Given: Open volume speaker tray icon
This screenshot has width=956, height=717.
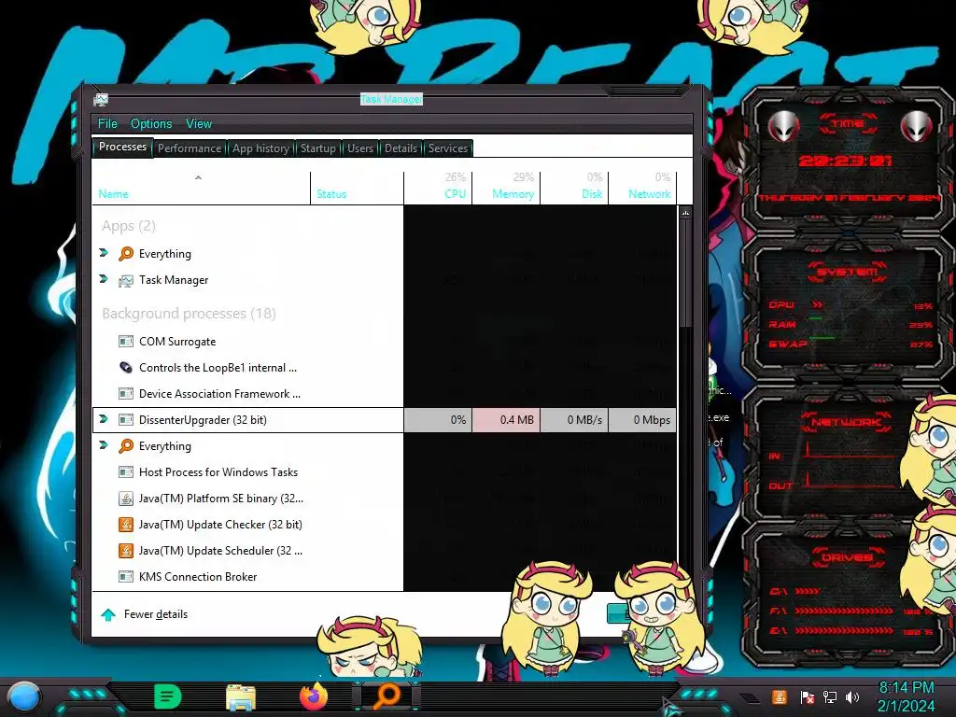Looking at the screenshot, I should pyautogui.click(x=852, y=697).
